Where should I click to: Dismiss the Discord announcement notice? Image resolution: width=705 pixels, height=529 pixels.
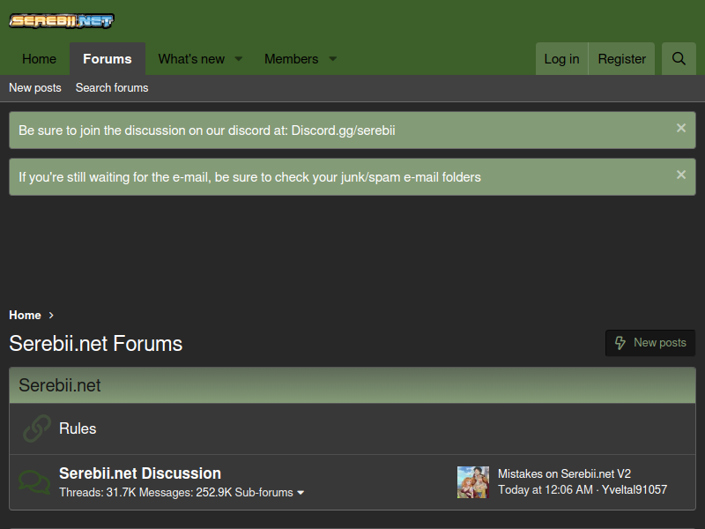point(681,128)
